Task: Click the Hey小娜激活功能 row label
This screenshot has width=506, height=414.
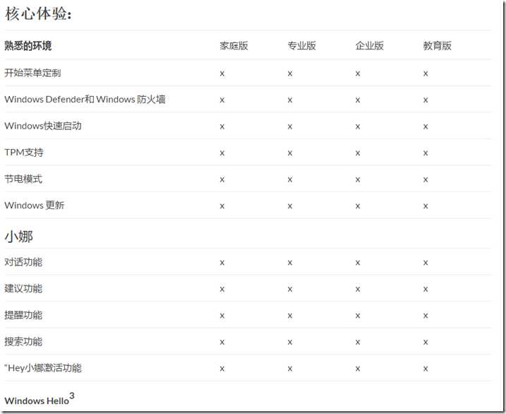Action: click(43, 368)
